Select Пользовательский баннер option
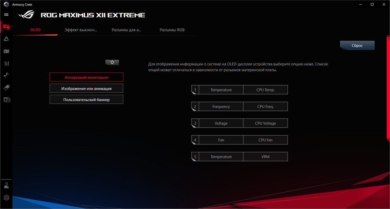The height and width of the screenshot is (209, 390). point(86,100)
